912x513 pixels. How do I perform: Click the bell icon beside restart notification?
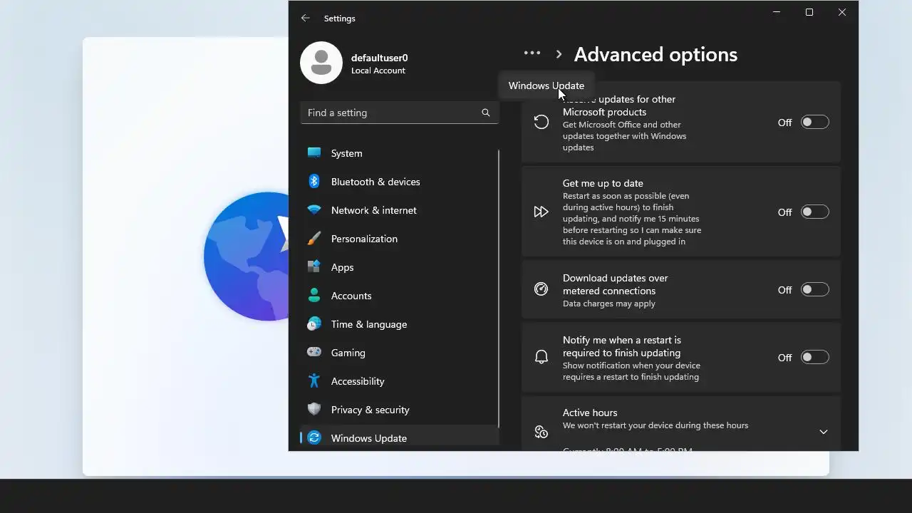tap(541, 357)
